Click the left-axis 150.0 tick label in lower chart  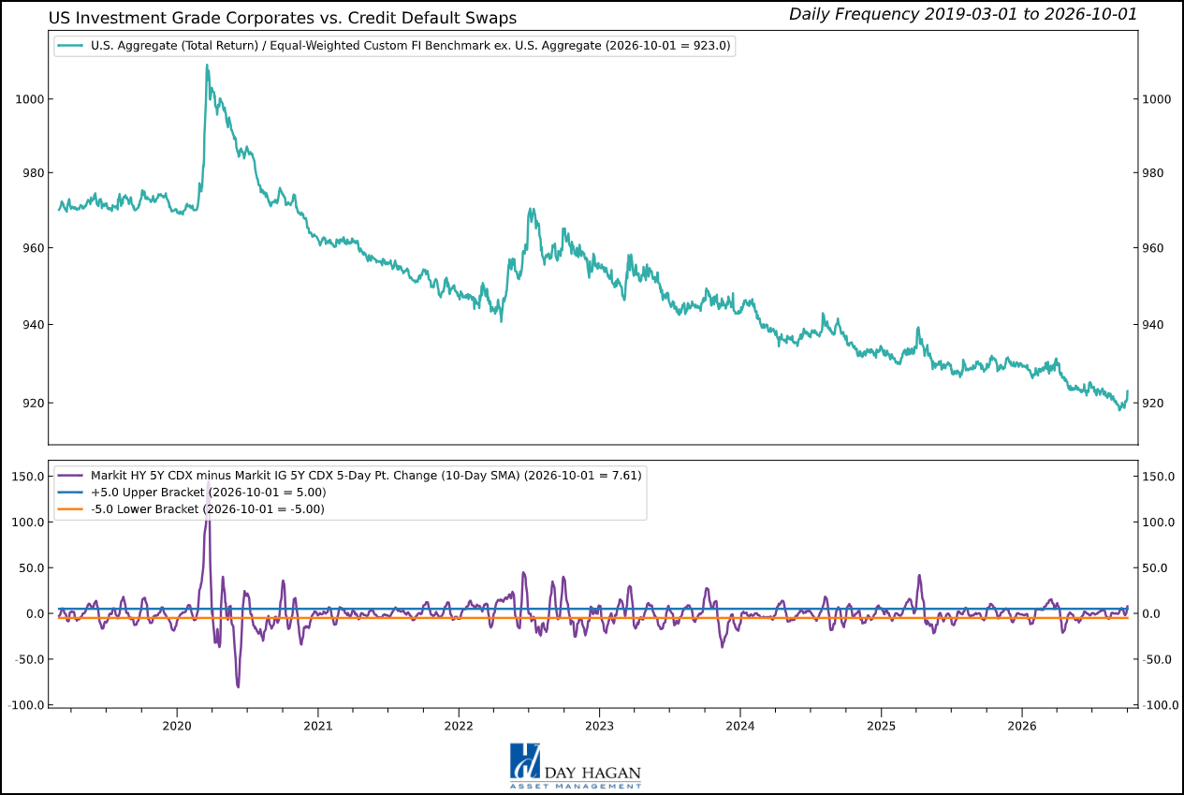(x=27, y=476)
